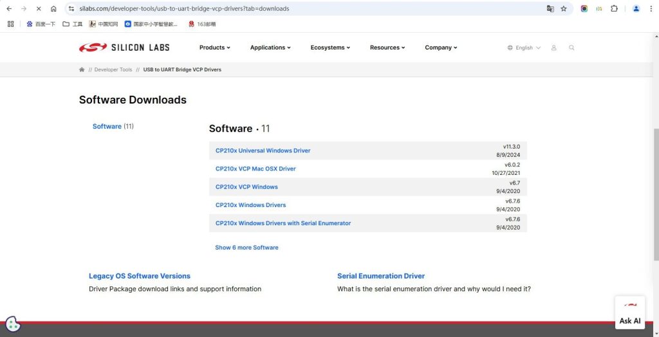The width and height of the screenshot is (659, 337).
Task: Open the 国家中小学智慧教 bookmark
Action: point(151,24)
